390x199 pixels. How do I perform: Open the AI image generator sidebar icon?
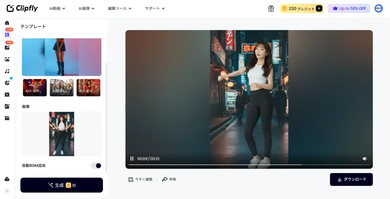point(7,59)
